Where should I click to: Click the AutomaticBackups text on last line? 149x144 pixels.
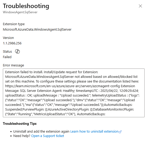coord(91,114)
